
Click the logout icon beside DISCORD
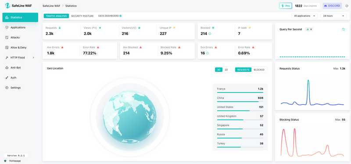[x=347, y=6]
